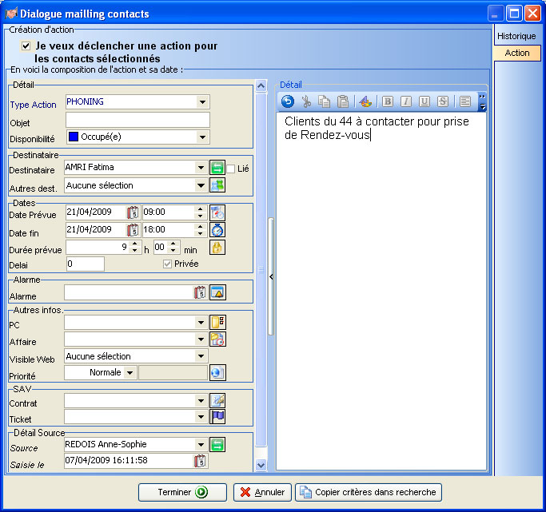The image size is (546, 512).
Task: Click the blue Occupé(e) color swatch
Action: tap(73, 137)
